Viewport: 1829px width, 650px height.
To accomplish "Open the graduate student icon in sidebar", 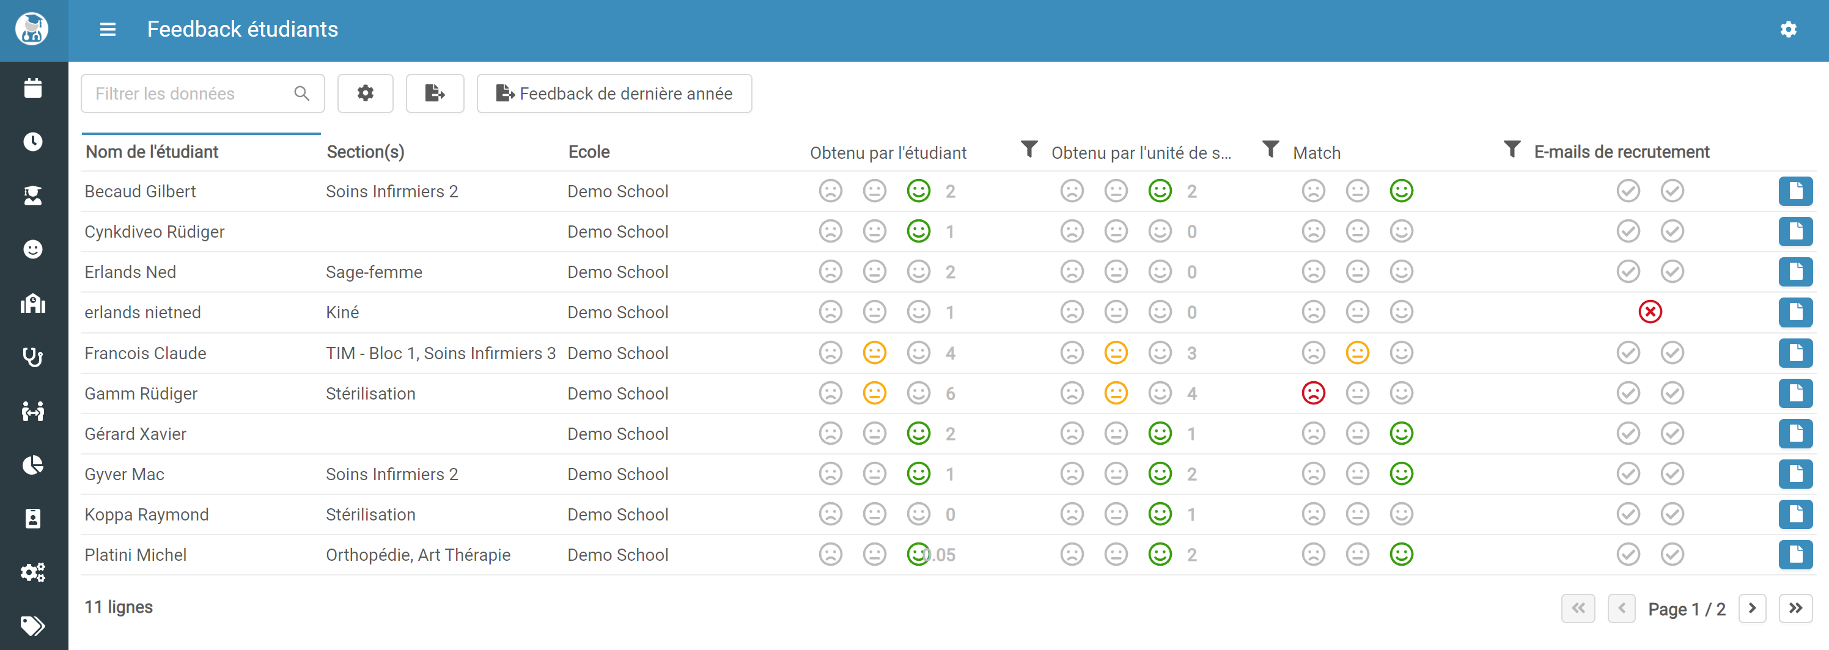I will tap(32, 196).
